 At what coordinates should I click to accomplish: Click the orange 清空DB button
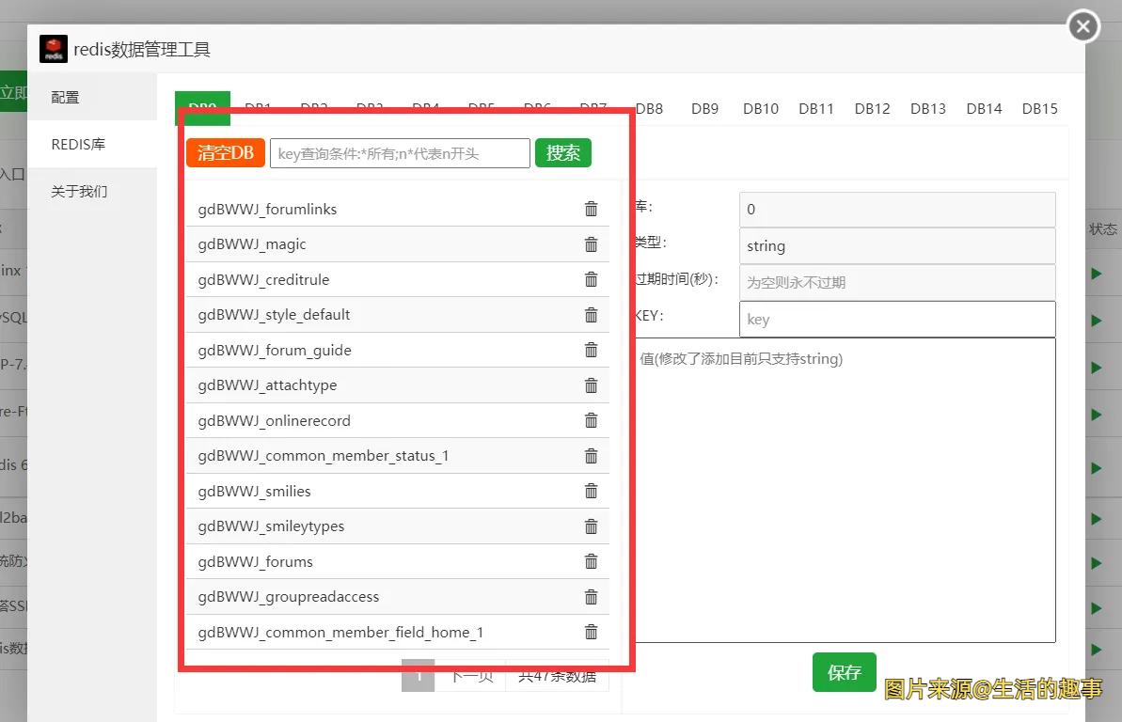[x=226, y=152]
